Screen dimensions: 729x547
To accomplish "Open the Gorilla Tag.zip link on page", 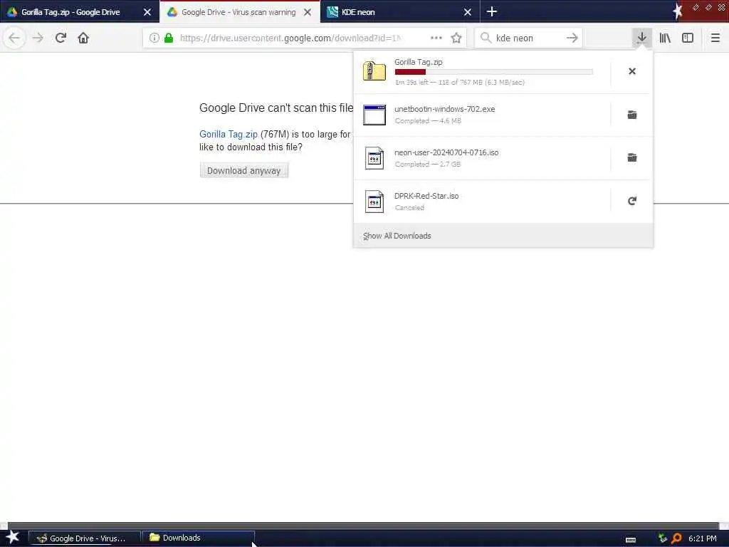I will tap(229, 134).
